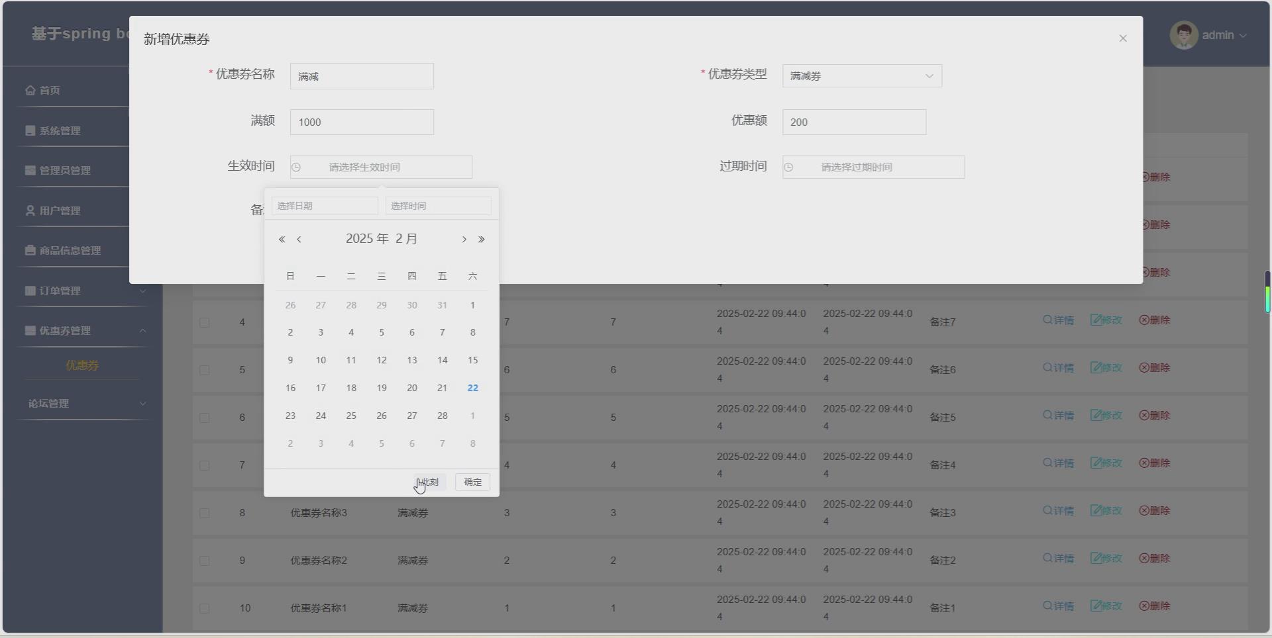Select February 14 in calendar

442,361
